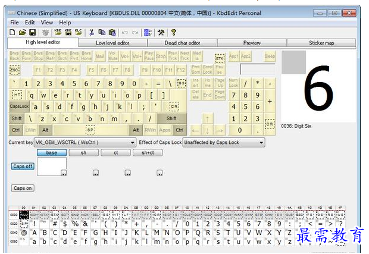The height and width of the screenshot is (254, 369).
Task: Select the F5 function key
Action: coord(92,70)
